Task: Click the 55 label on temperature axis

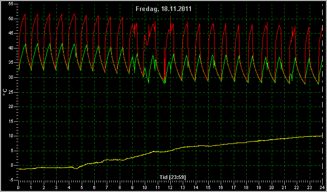Action: 11,4
